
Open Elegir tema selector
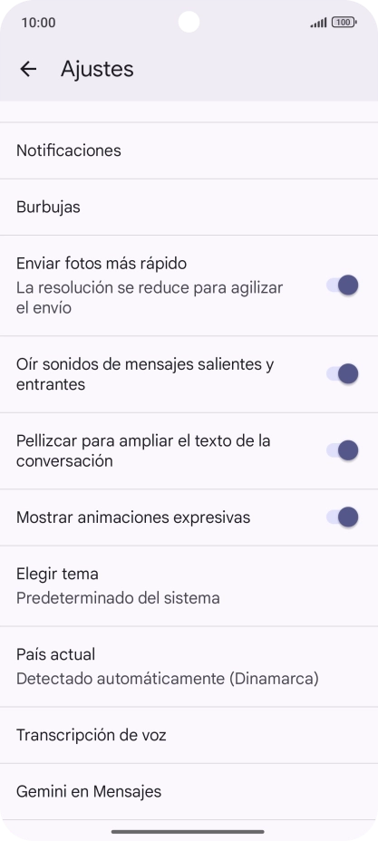pyautogui.click(x=189, y=585)
